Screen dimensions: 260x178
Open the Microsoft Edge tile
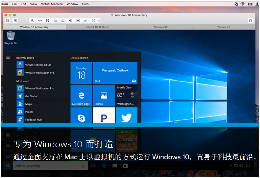pos(81,96)
